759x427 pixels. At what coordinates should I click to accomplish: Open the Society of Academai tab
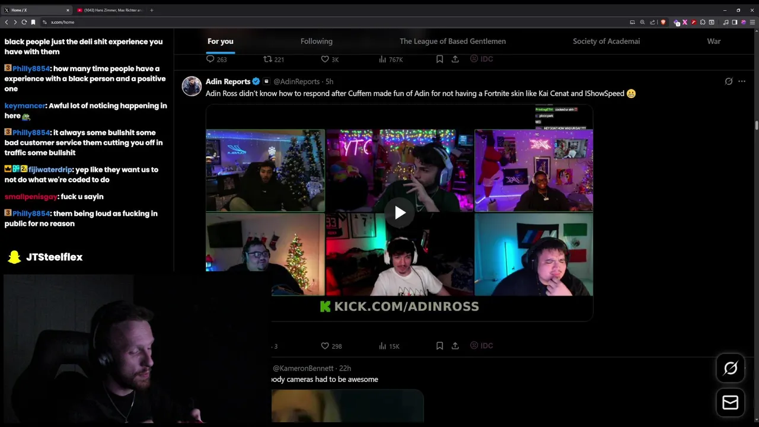606,41
